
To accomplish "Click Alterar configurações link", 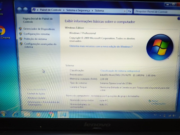I will 158,102.
